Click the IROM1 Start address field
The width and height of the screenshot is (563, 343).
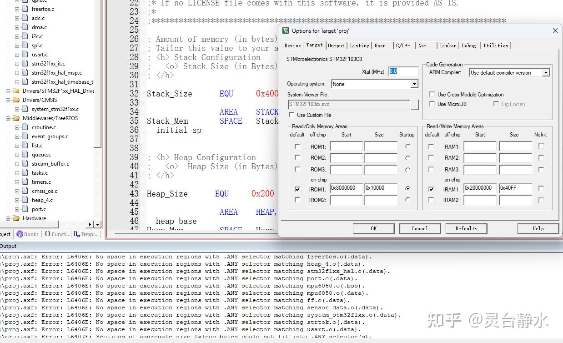click(346, 188)
